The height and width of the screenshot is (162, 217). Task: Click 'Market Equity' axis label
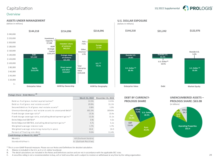click(x=194, y=86)
